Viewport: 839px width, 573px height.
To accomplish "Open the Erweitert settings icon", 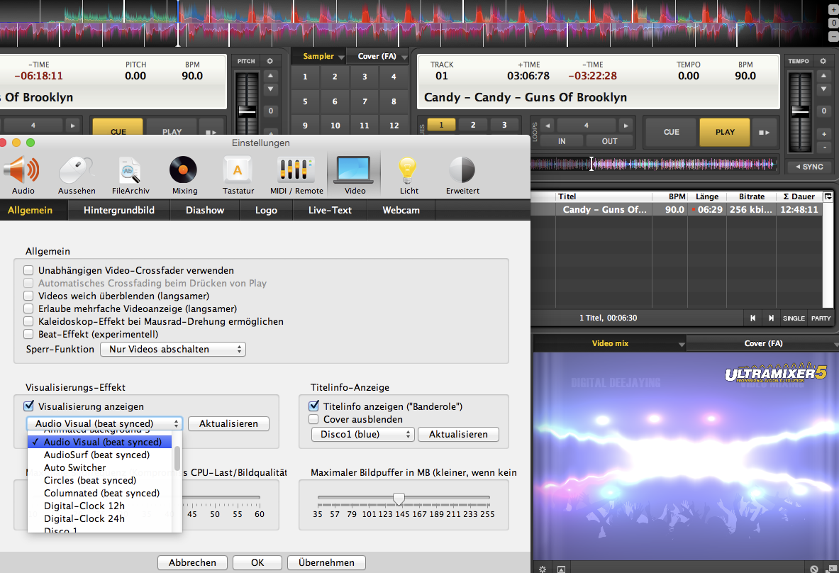I will pyautogui.click(x=462, y=175).
